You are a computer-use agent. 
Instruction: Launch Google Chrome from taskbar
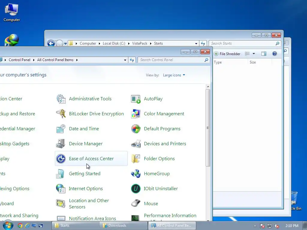click(20, 226)
